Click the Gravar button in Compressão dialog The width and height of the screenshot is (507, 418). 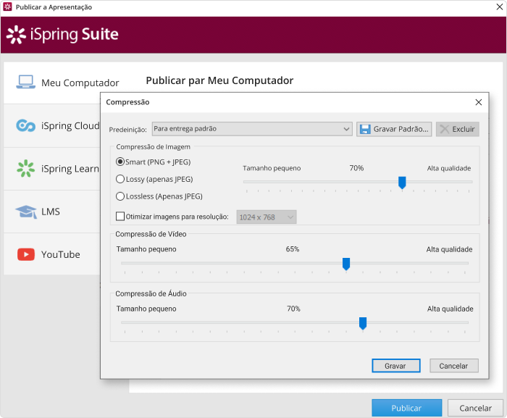396,366
